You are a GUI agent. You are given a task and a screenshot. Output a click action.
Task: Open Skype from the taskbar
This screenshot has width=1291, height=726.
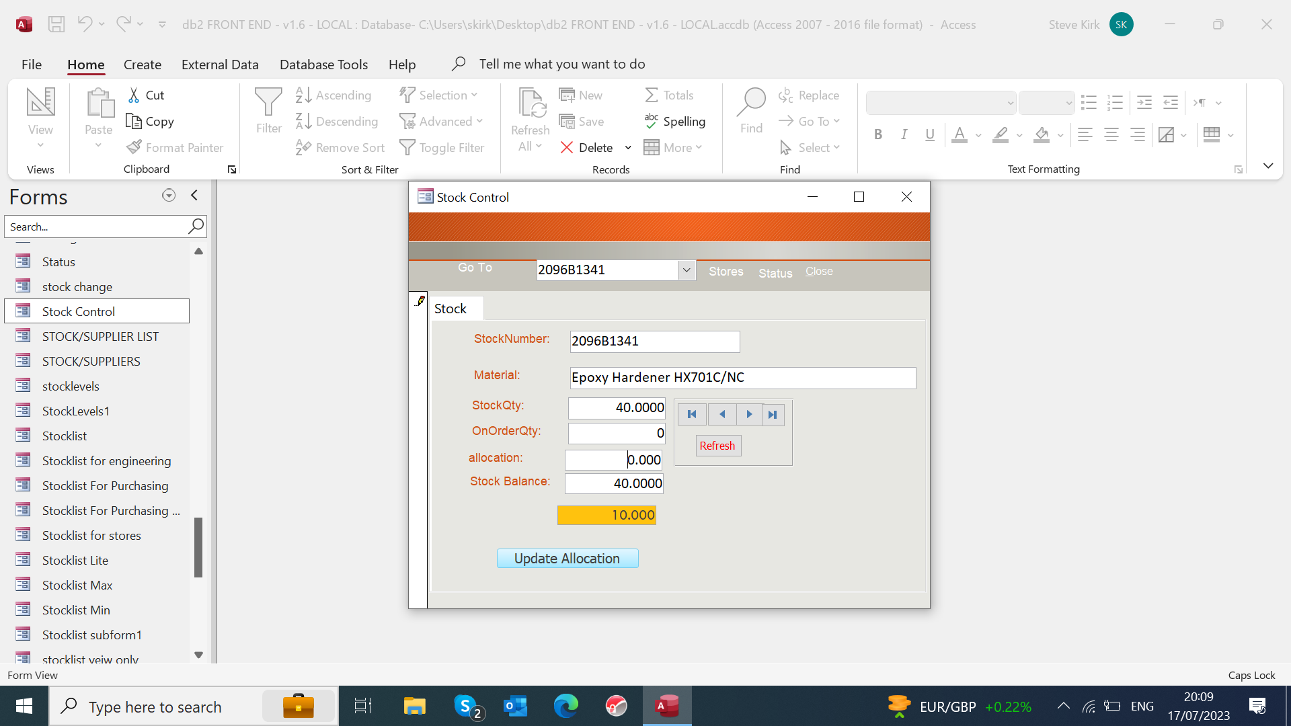[467, 707]
